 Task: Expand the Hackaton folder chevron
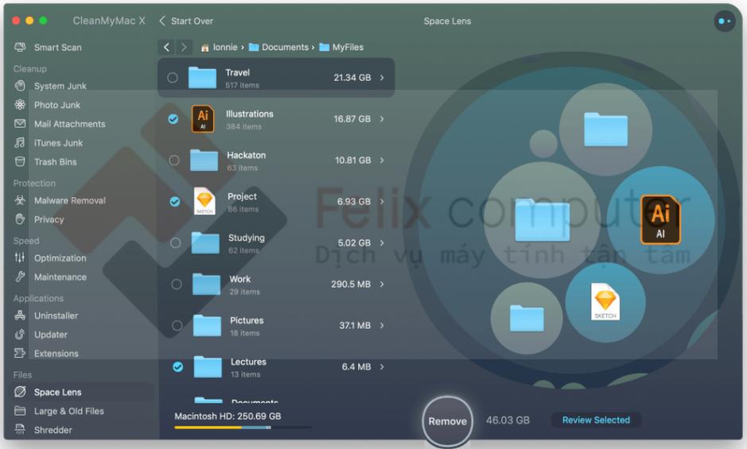pyautogui.click(x=382, y=161)
